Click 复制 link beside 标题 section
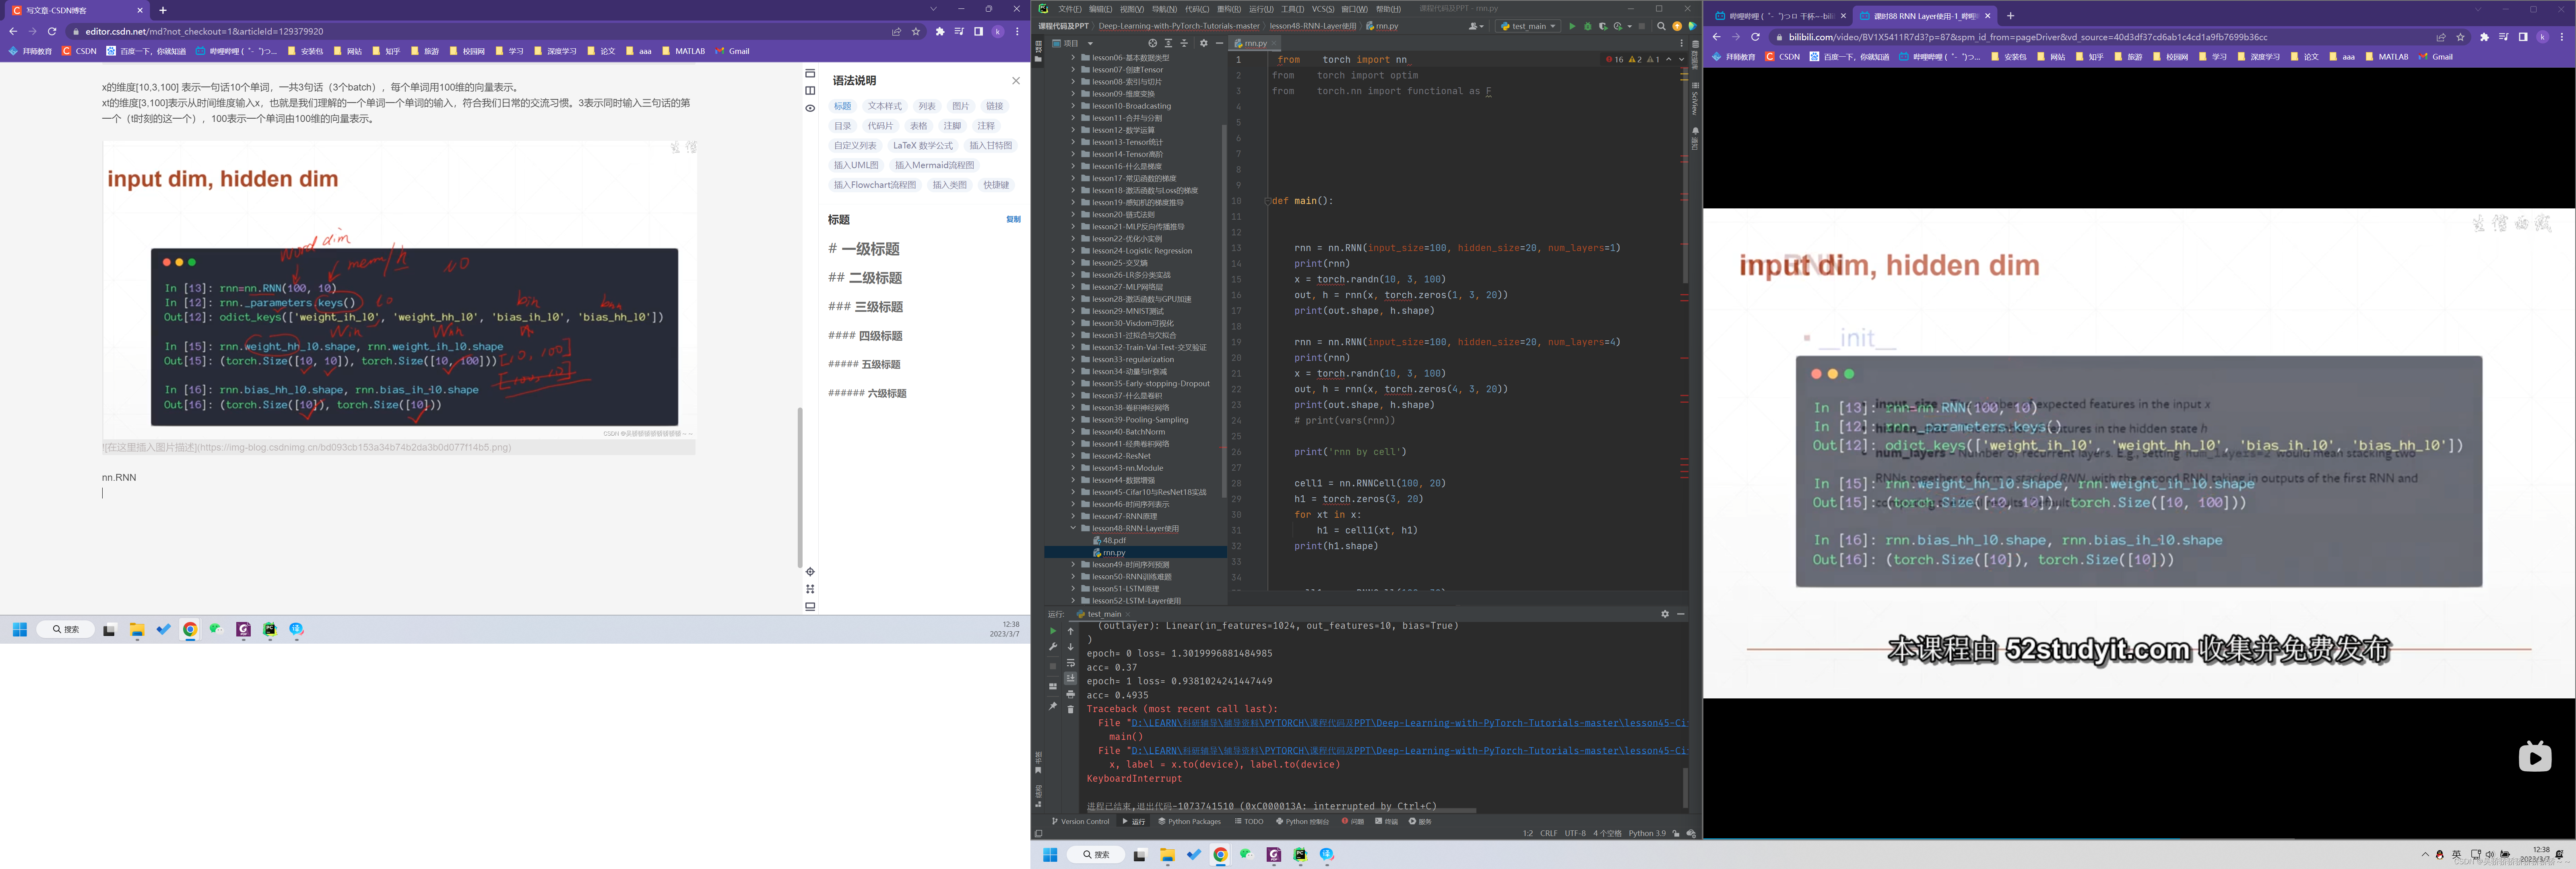2576x869 pixels. tap(1013, 219)
